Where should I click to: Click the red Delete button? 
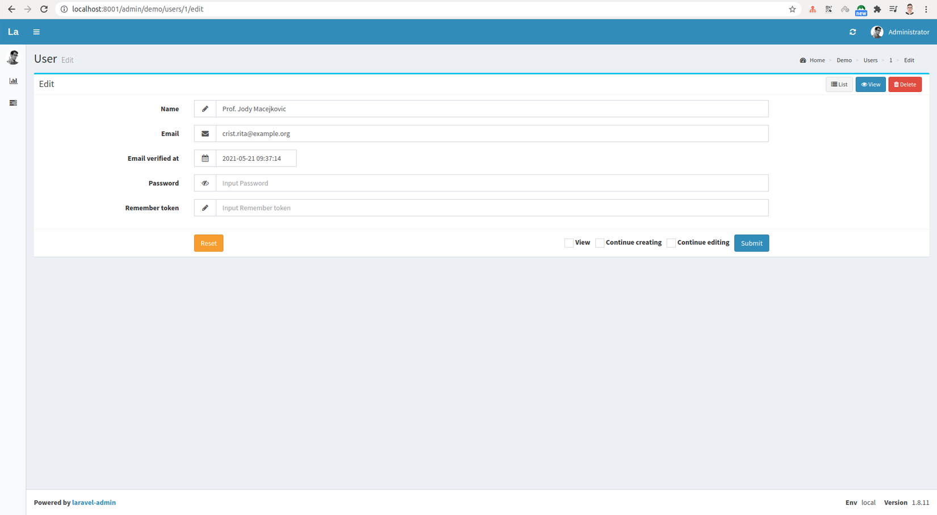(905, 84)
